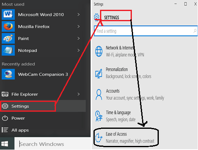Expand Microsoft Word 2010 jump list arrow
Screen dimensions: 198x150
point(78,15)
